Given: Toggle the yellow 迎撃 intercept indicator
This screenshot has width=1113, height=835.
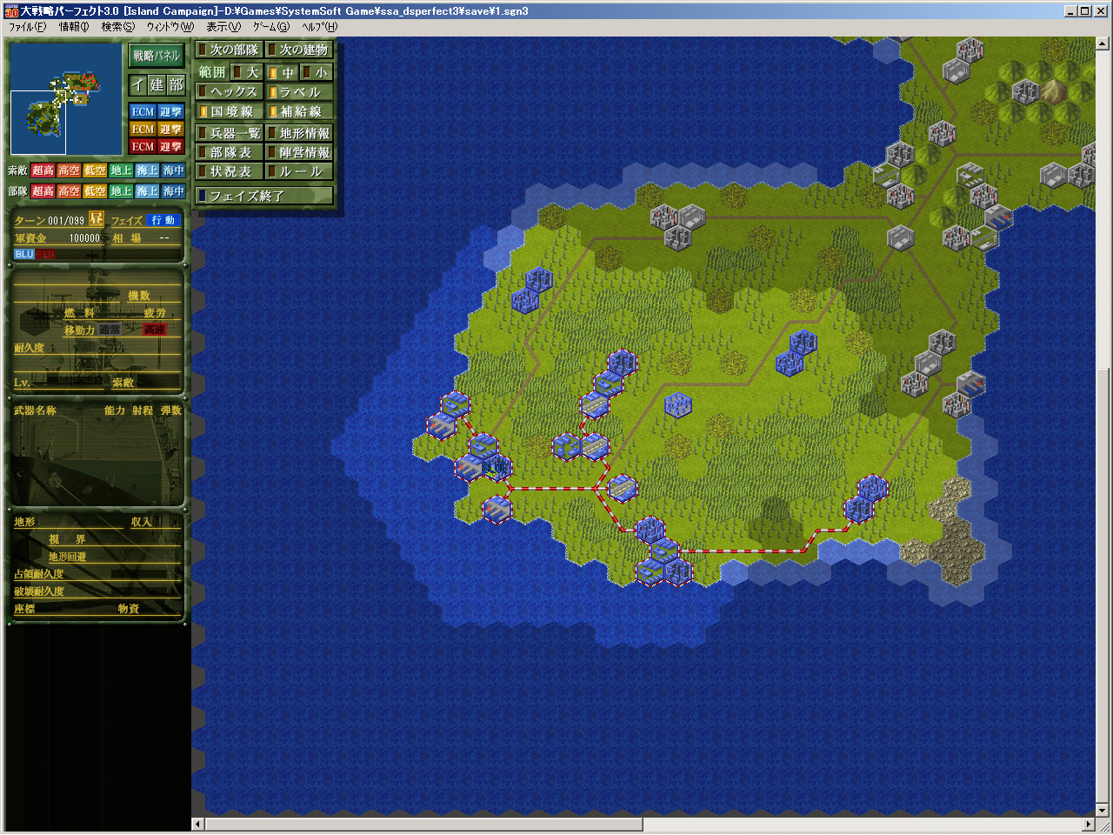Looking at the screenshot, I should [x=170, y=129].
